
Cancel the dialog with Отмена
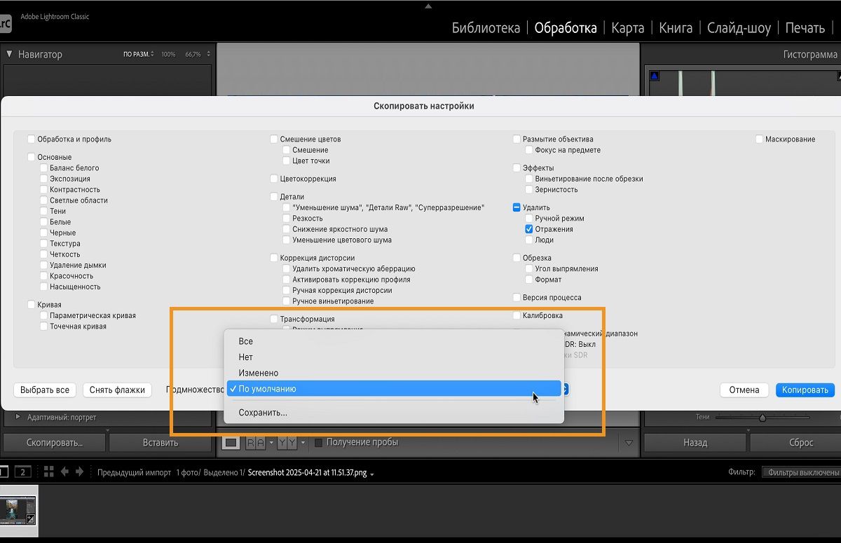[x=744, y=390]
